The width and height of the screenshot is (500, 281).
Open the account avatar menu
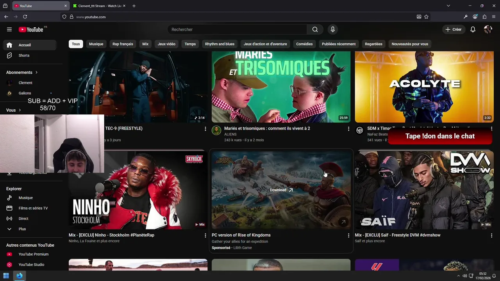point(487,29)
